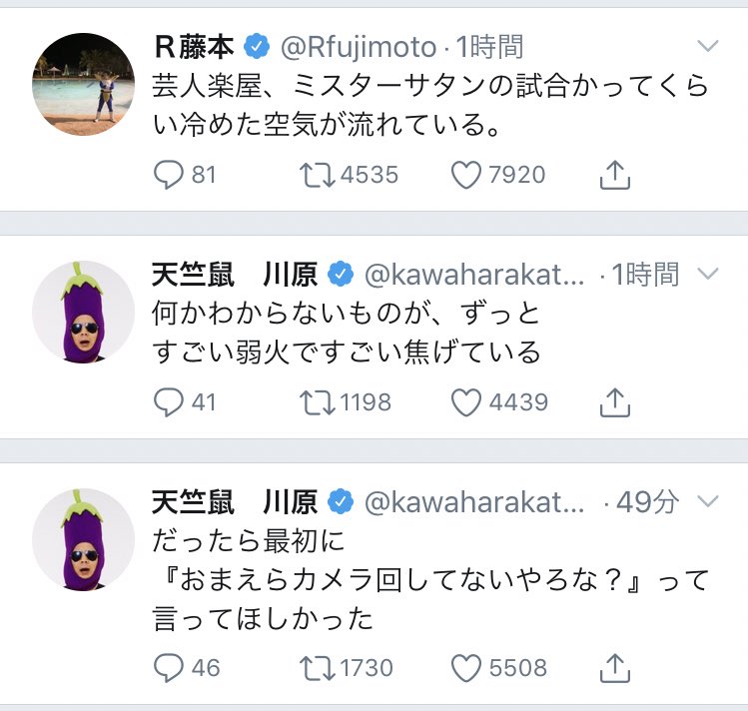Screen dimensions: 748x711
Task: Open options chevron on R藤本's tweet
Action: pos(707,46)
